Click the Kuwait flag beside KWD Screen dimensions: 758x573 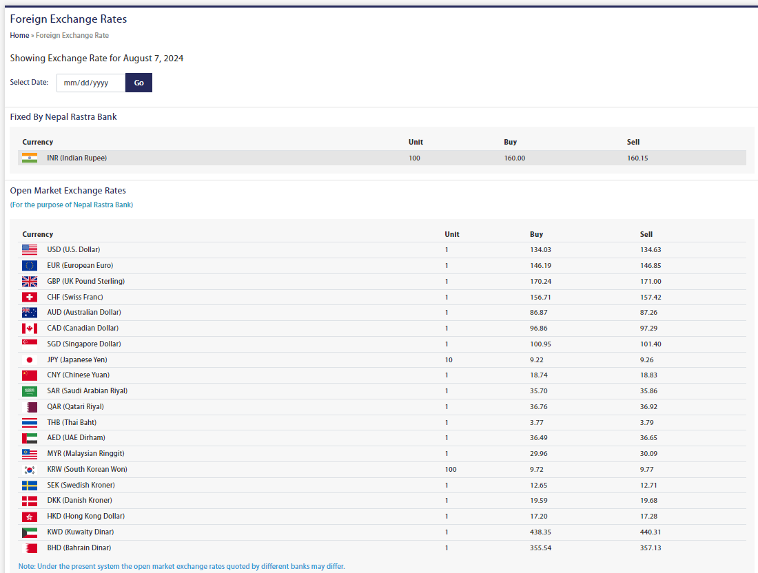(x=30, y=532)
